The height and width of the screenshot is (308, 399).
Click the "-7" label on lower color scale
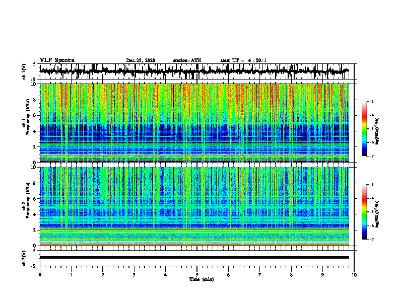372,239
